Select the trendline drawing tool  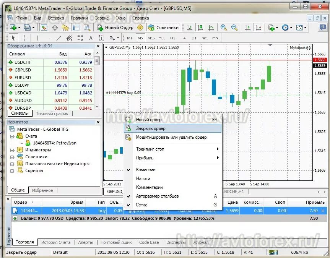point(59,38)
